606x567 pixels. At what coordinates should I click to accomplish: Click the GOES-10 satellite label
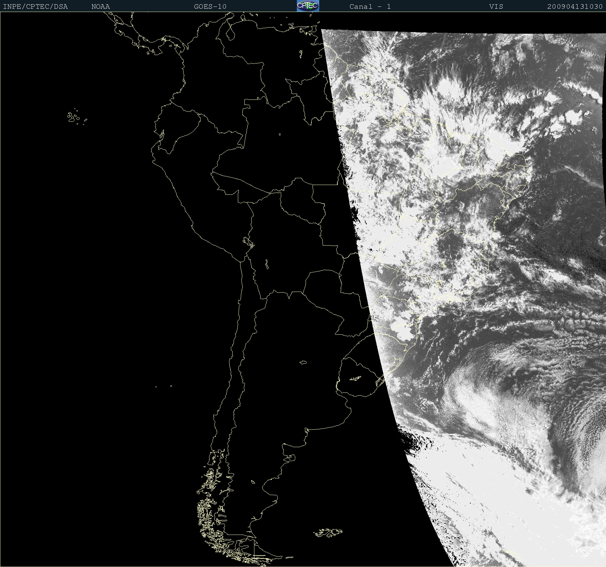(x=210, y=6)
